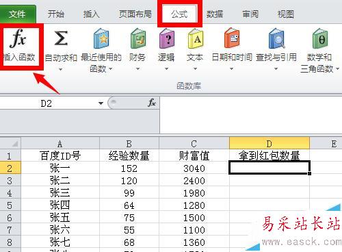The image size is (342, 252).
Task: Open the Text (文本) functions book icon
Action: [x=195, y=38]
